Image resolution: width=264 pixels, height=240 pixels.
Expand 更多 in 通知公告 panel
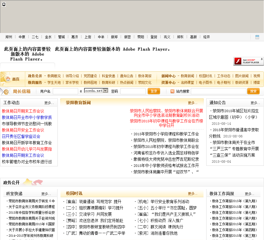click(255, 103)
